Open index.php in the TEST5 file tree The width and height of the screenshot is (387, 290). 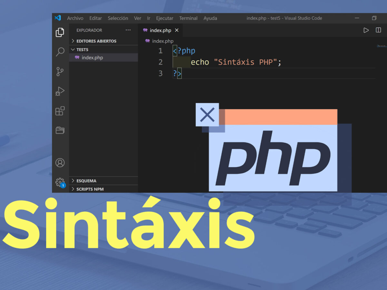(x=104, y=57)
